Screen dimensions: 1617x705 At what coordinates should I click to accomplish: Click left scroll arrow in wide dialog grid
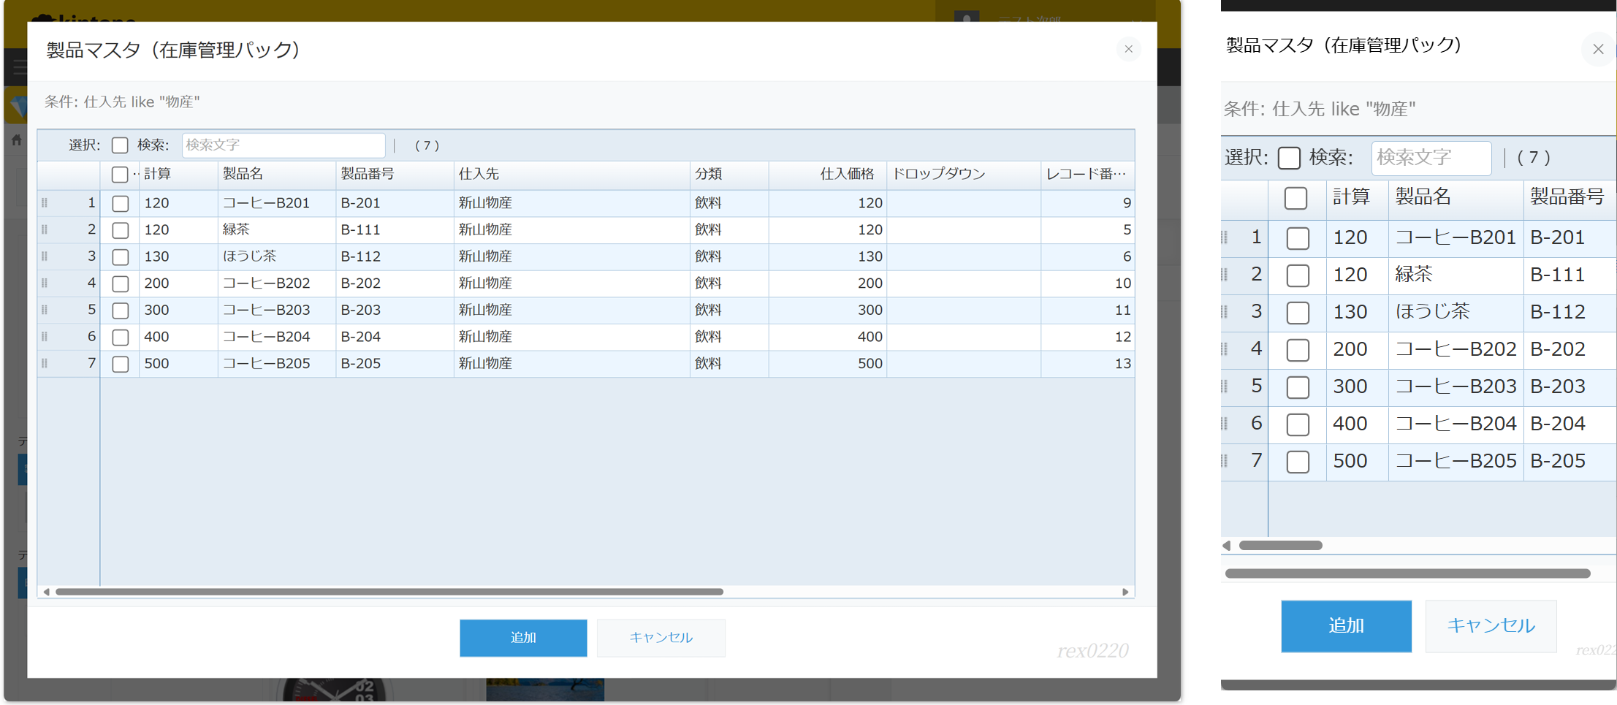(x=47, y=592)
